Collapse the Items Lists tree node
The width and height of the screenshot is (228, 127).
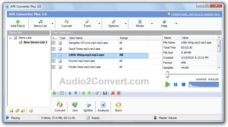coord(10,38)
